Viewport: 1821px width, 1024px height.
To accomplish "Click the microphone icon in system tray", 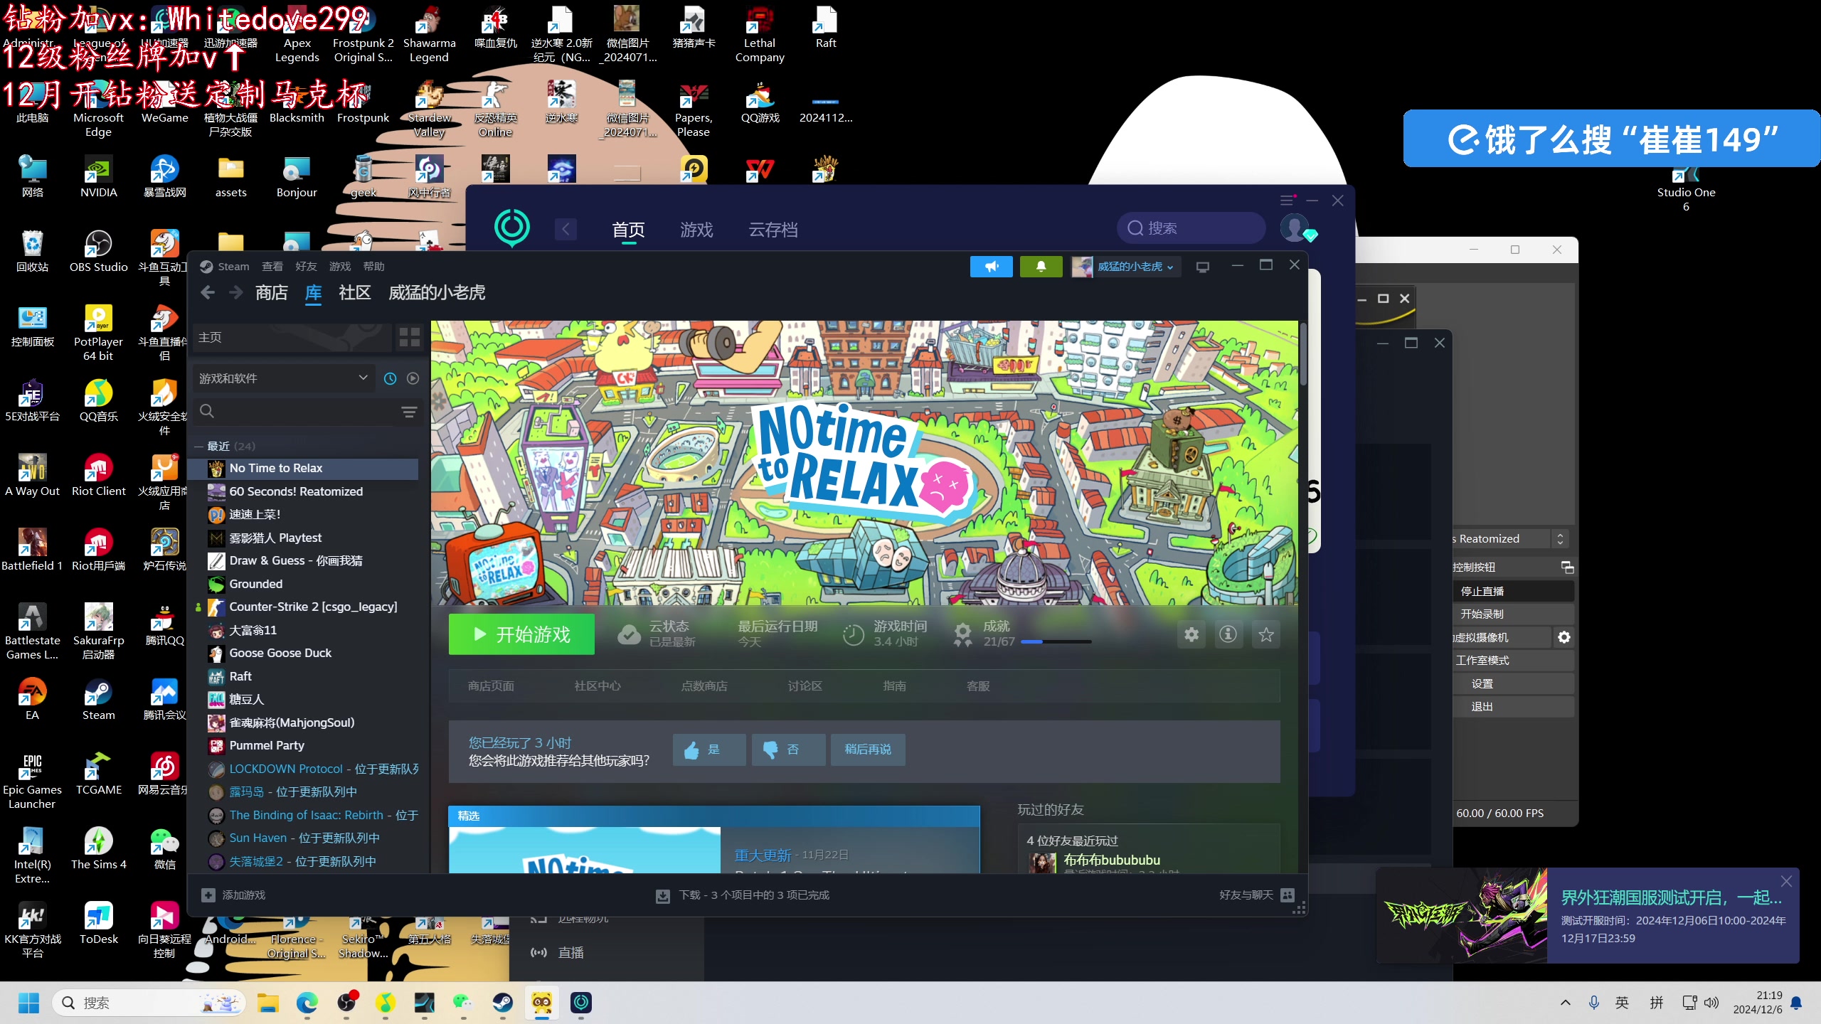I will pos(1594,1003).
